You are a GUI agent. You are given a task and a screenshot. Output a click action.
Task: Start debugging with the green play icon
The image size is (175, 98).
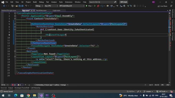86,6
